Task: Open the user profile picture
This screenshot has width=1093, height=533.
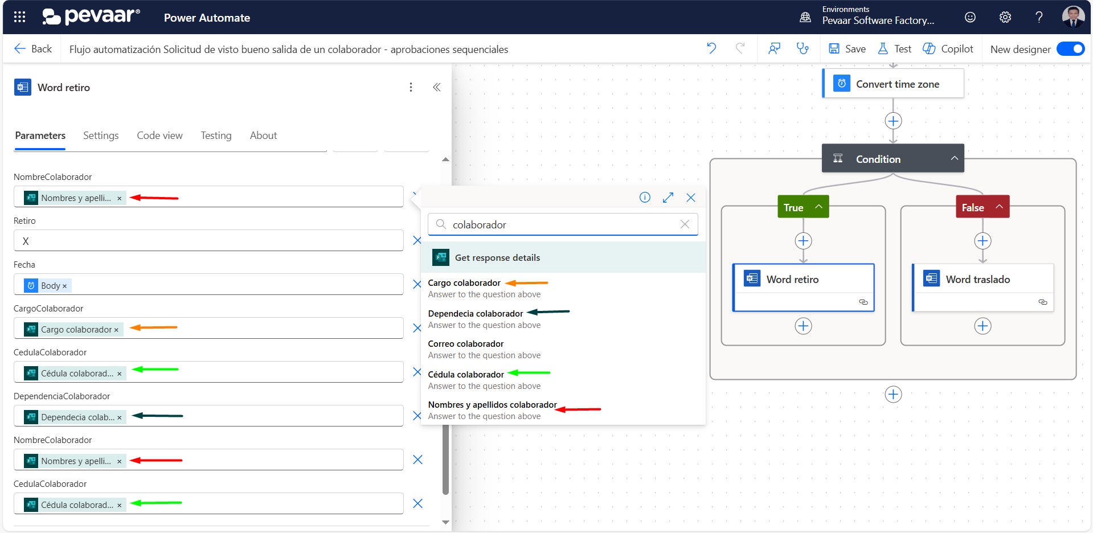Action: coord(1073,17)
